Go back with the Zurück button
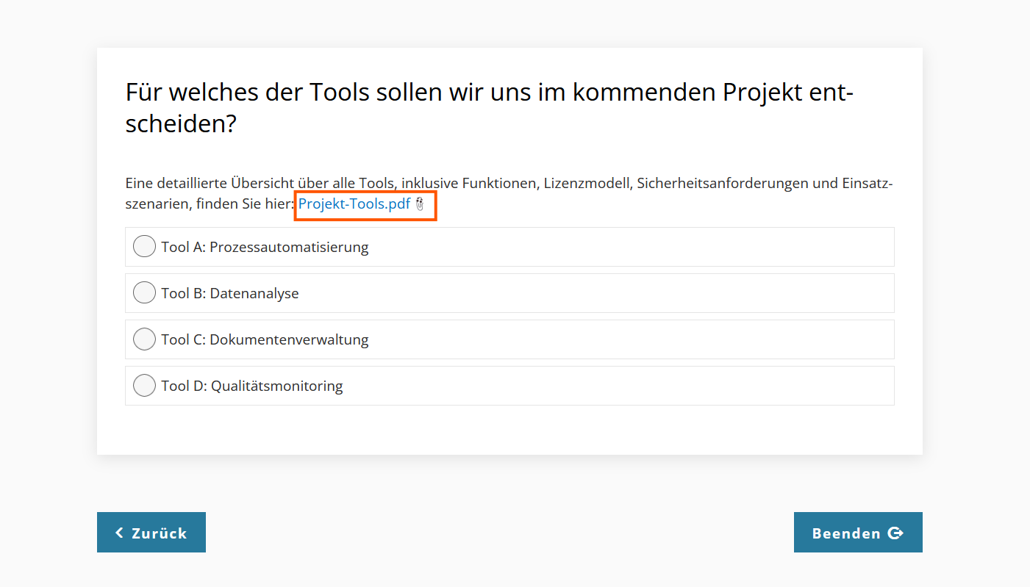Screen dimensions: 1030x587 point(151,533)
